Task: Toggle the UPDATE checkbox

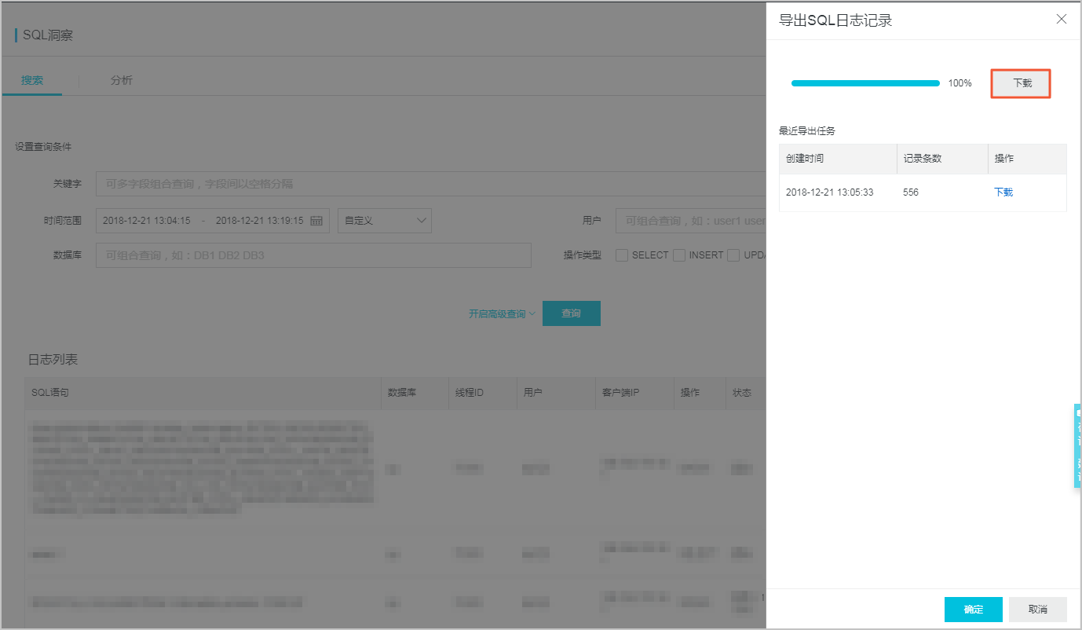Action: [733, 255]
